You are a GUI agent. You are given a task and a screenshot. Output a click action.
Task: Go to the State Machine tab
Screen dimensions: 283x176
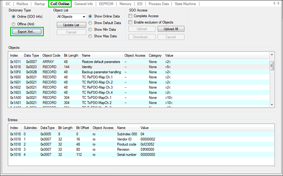pyautogui.click(x=185, y=4)
